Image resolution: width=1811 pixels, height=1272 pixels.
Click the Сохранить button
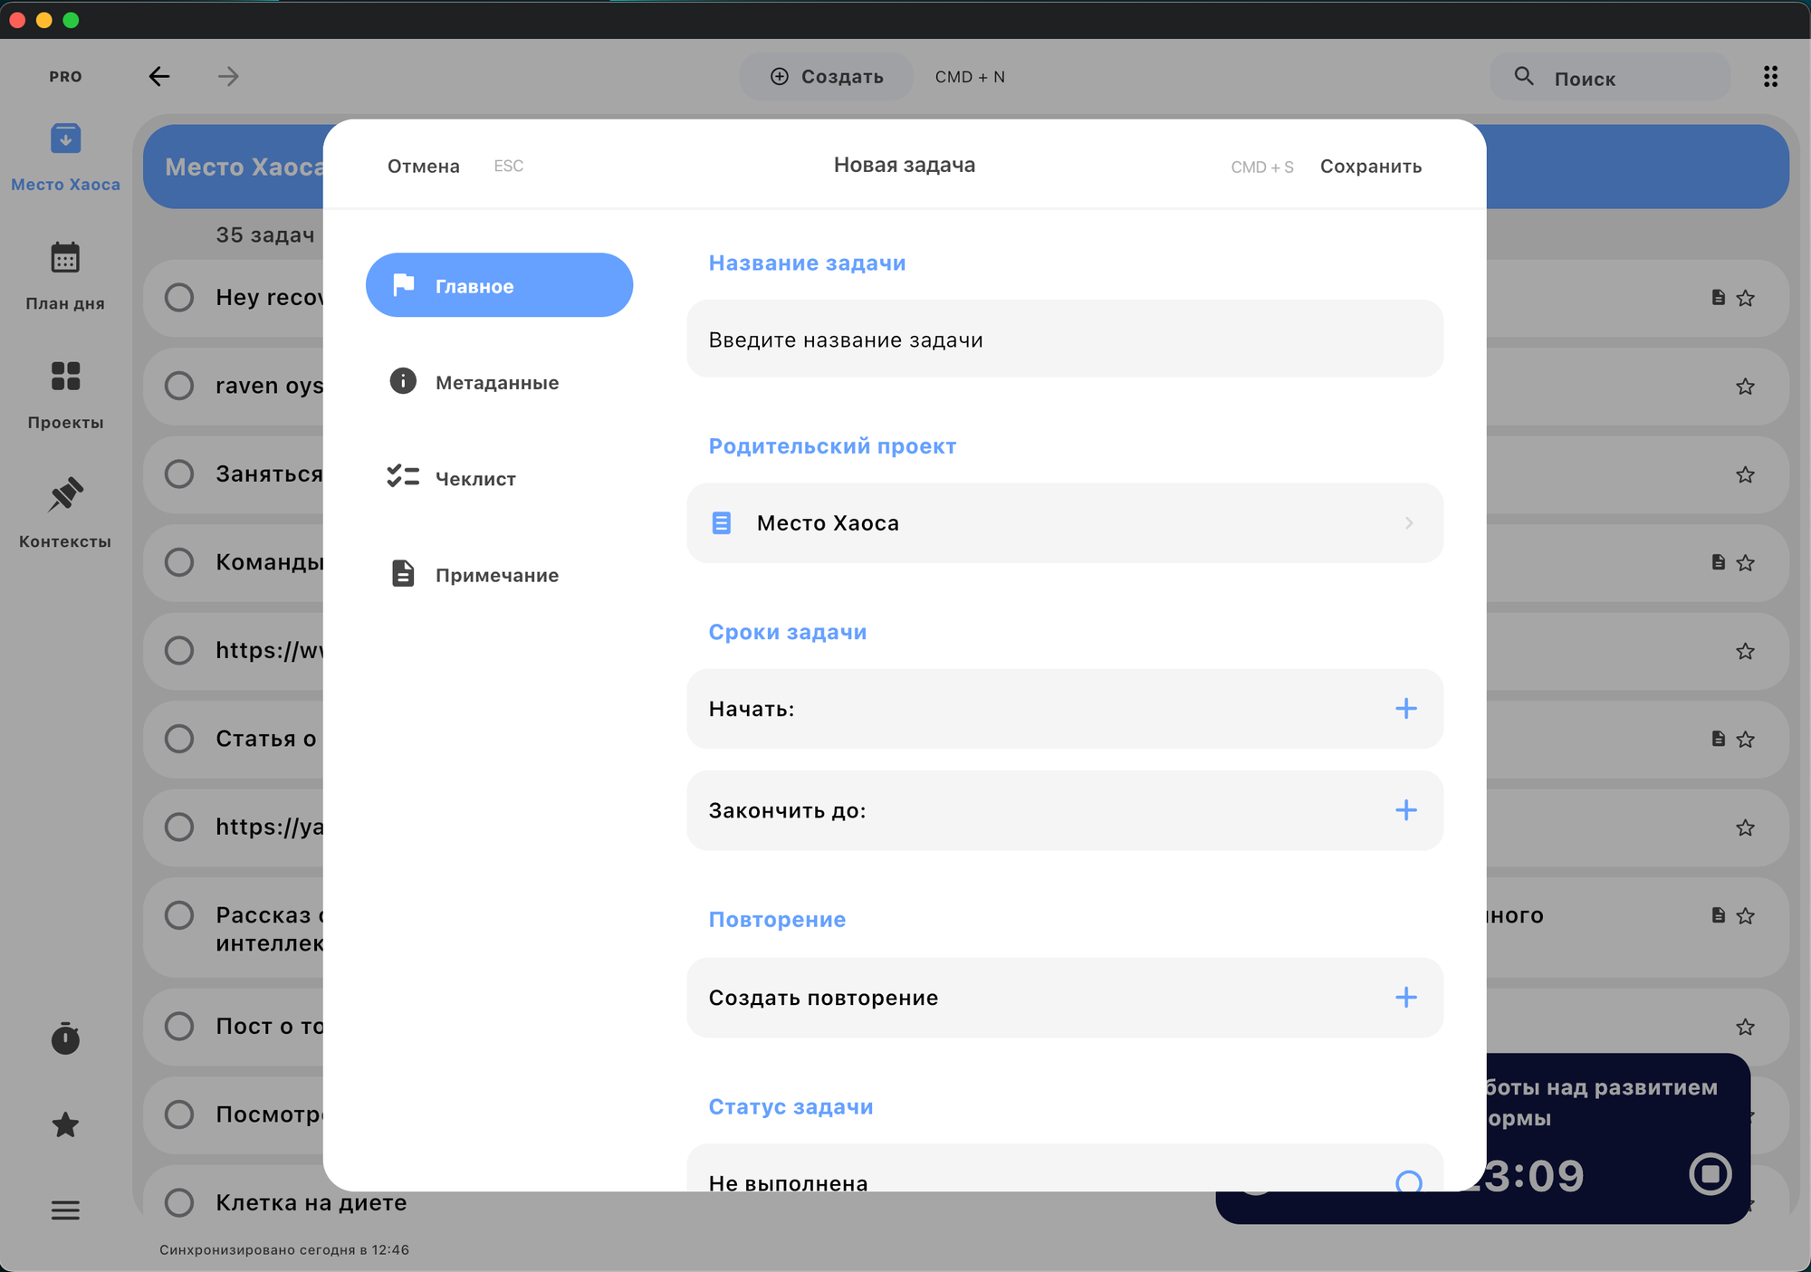coord(1370,167)
